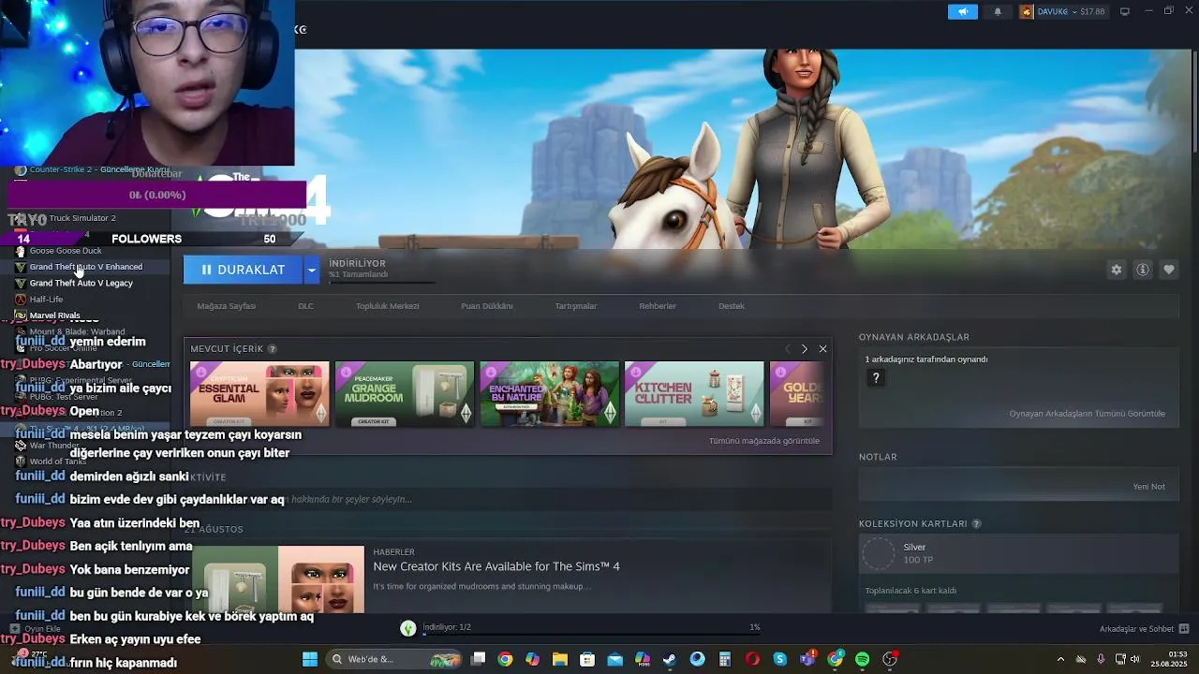Pause download with DURAKLAT button
Viewport: 1199px width, 674px height.
click(243, 270)
